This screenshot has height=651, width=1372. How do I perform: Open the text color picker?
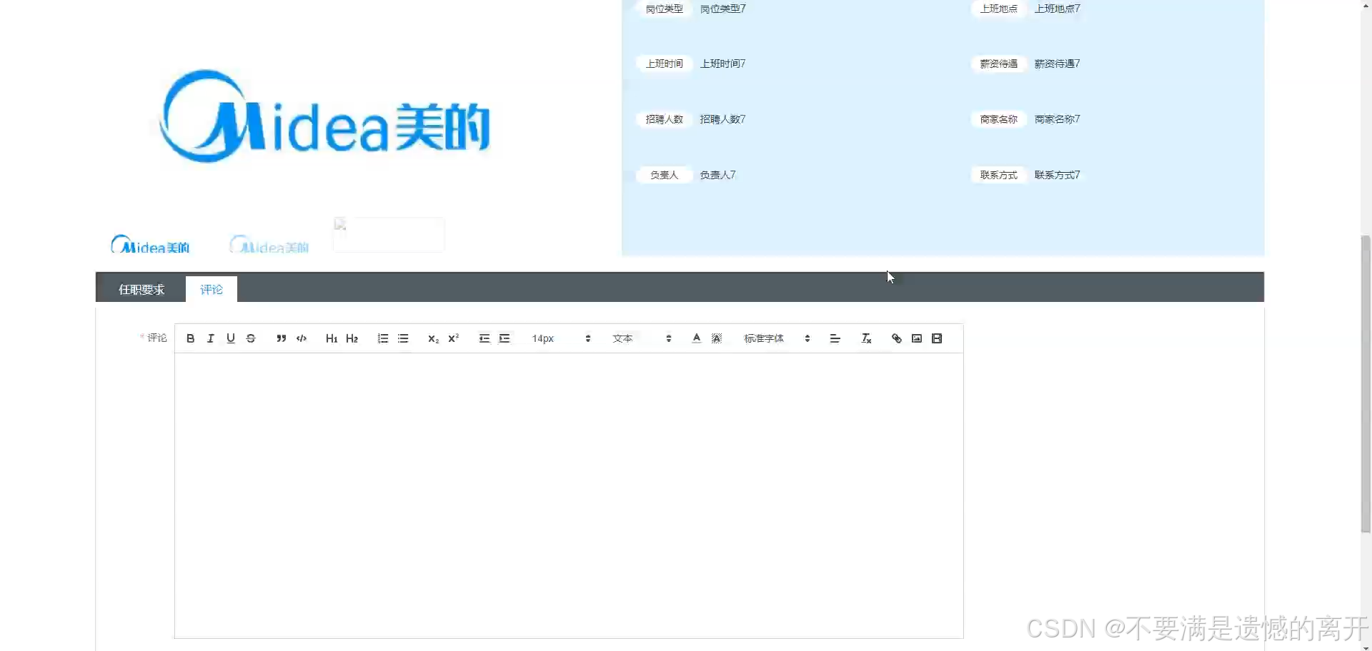[x=697, y=338]
